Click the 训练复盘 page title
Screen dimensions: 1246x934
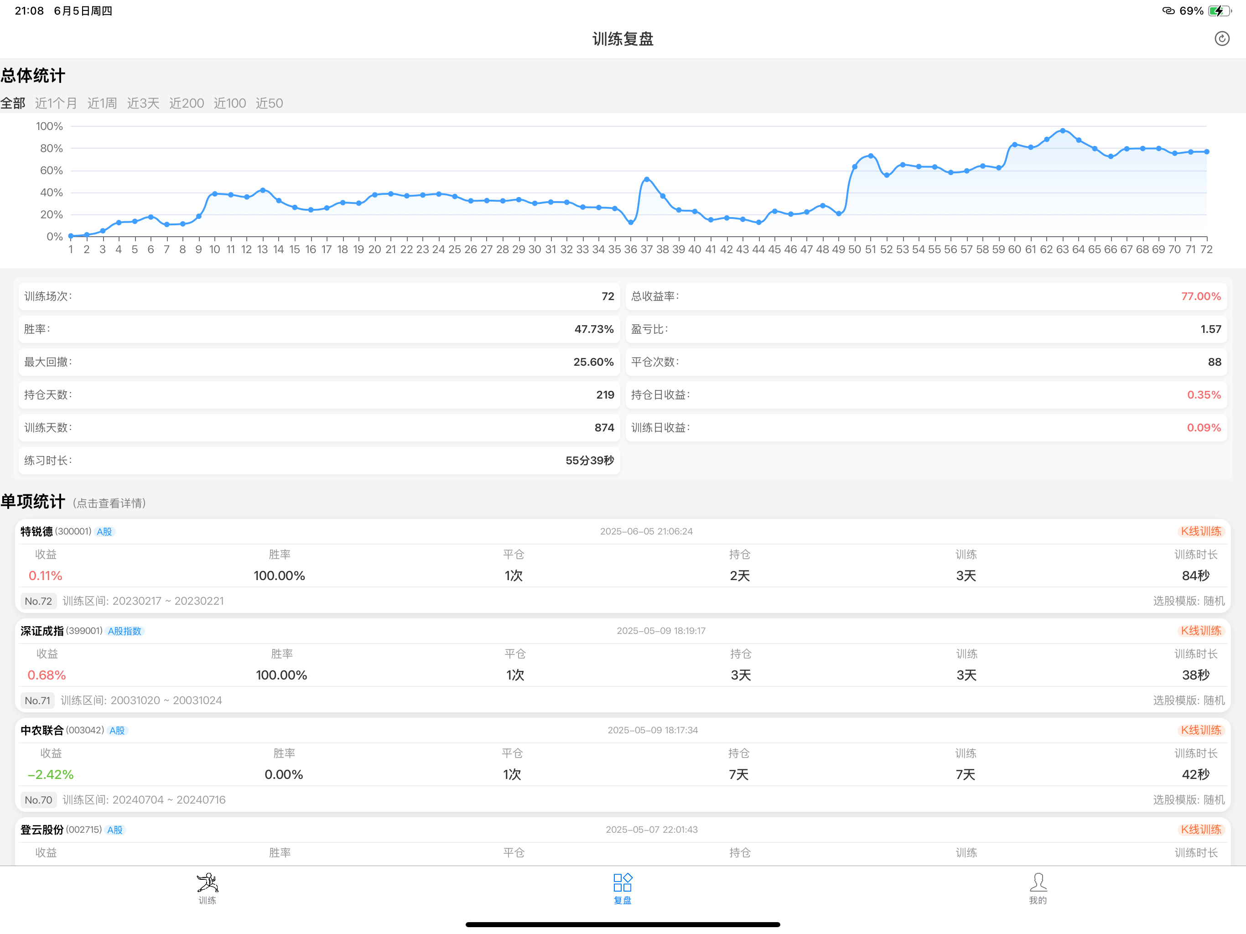pos(623,39)
